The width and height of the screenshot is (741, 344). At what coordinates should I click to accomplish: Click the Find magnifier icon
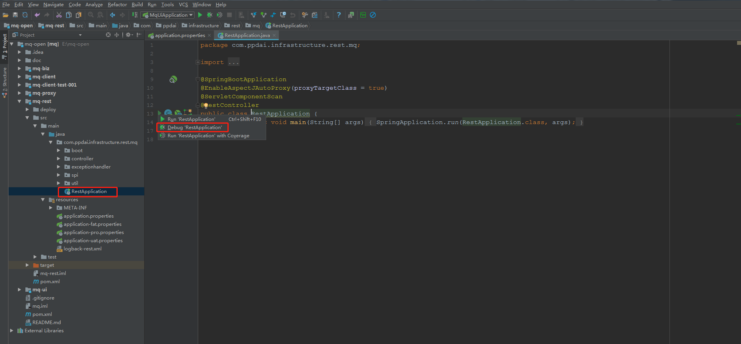coord(91,15)
